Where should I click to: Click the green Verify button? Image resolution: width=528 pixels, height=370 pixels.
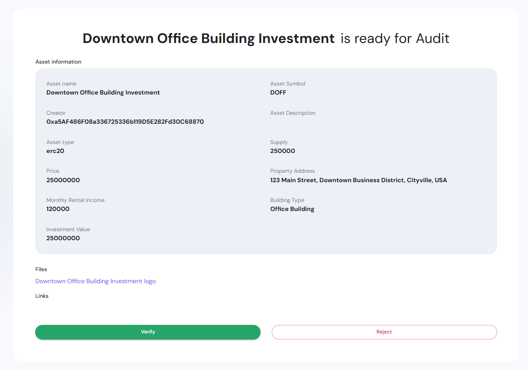point(148,332)
